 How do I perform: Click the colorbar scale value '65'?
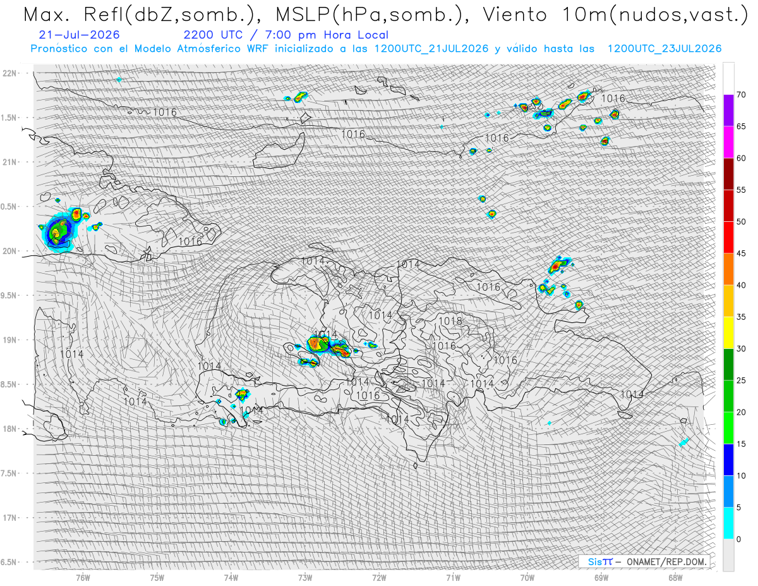(742, 126)
